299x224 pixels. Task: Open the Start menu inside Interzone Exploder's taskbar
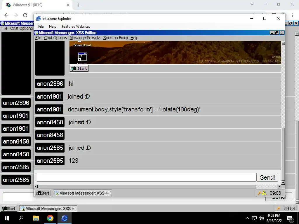coord(43,193)
